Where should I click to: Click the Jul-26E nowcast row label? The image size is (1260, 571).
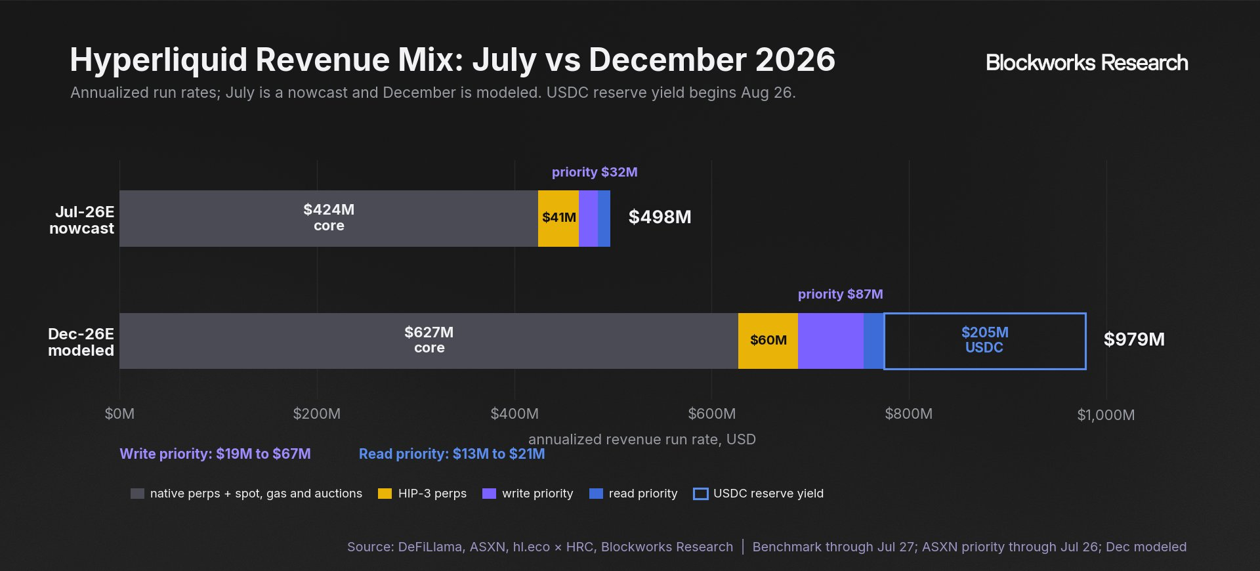(82, 220)
